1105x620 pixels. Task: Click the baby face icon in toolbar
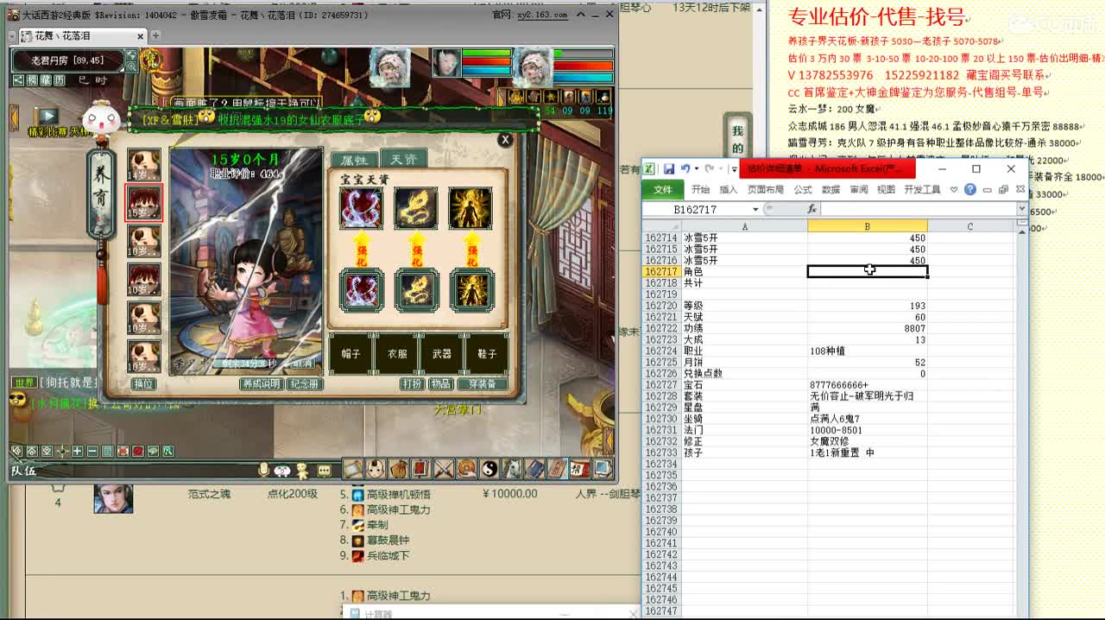pos(376,469)
